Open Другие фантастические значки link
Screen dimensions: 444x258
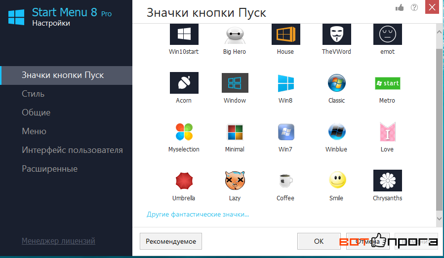tap(198, 215)
